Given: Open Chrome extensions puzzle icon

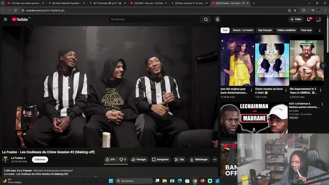Looking at the screenshot, I should (304, 10).
